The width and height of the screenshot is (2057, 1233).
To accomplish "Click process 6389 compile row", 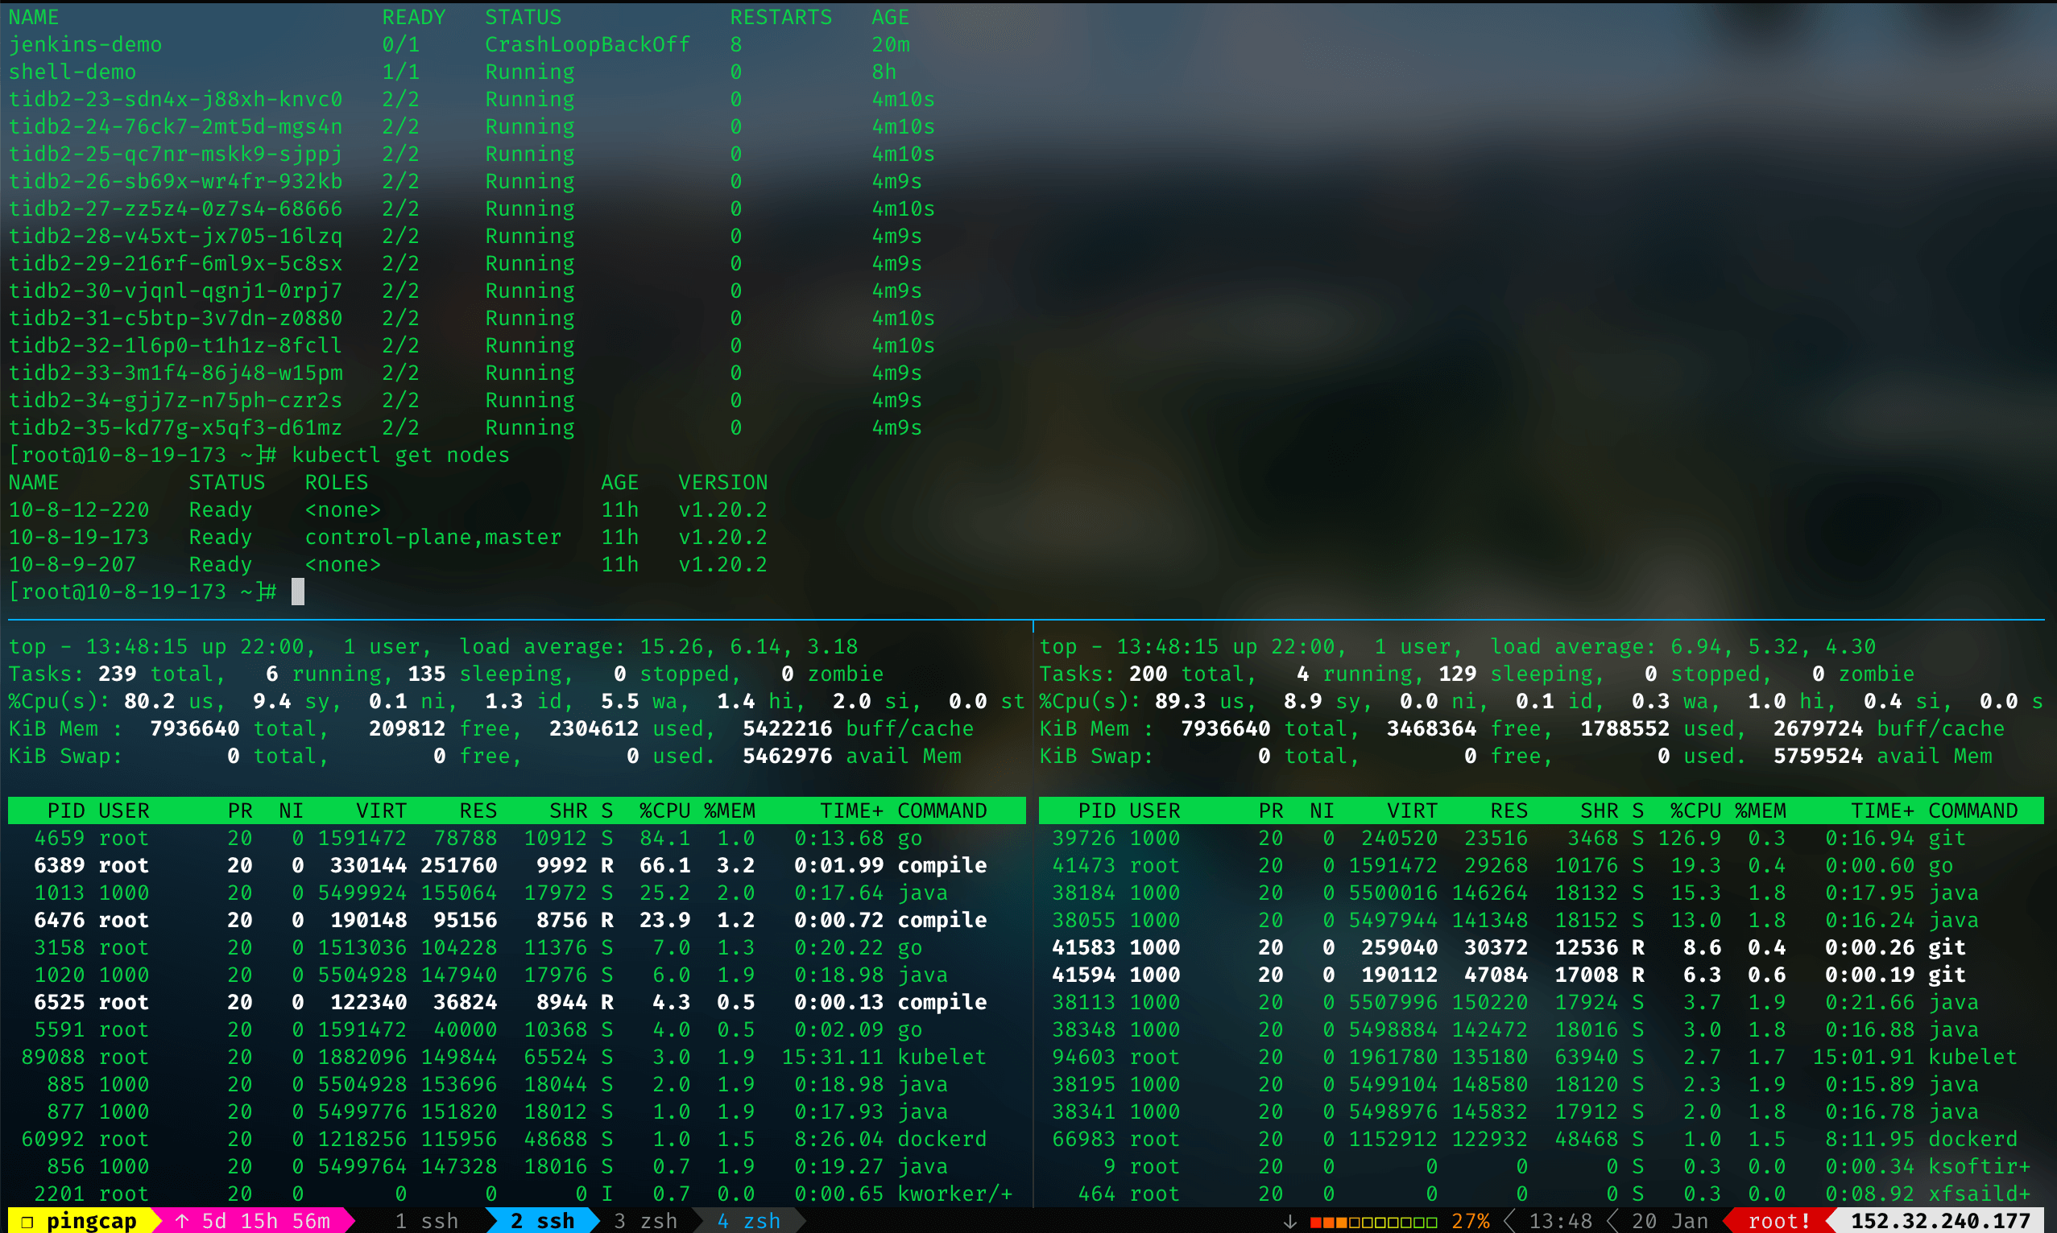I will (516, 865).
